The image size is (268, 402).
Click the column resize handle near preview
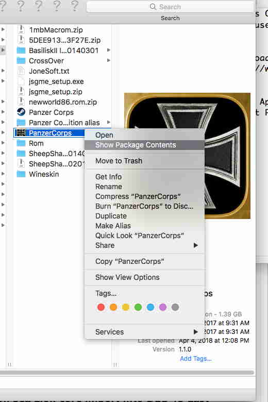tap(115, 364)
